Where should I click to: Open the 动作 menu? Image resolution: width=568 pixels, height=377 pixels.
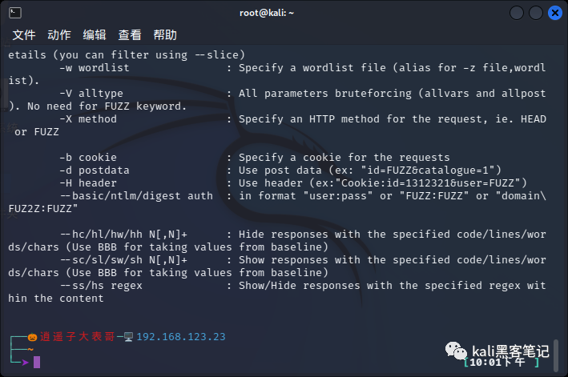point(59,35)
